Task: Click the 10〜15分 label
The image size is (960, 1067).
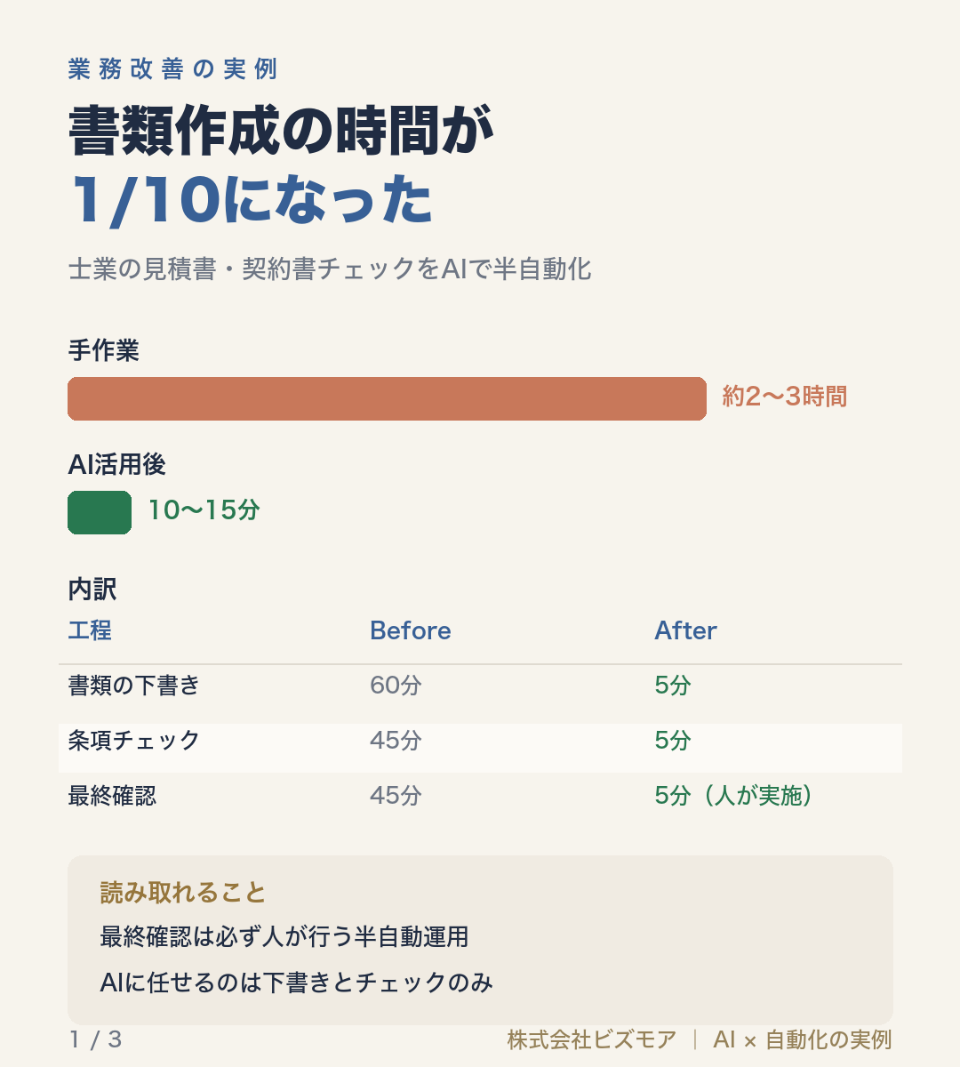Action: click(x=204, y=510)
